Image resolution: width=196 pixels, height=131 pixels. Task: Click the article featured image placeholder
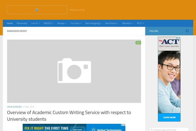pos(74,71)
